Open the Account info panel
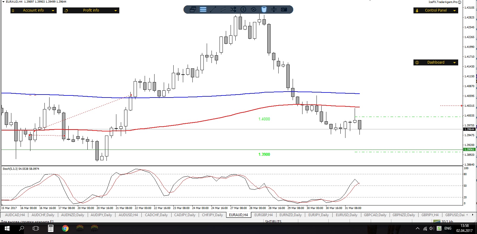 33,10
